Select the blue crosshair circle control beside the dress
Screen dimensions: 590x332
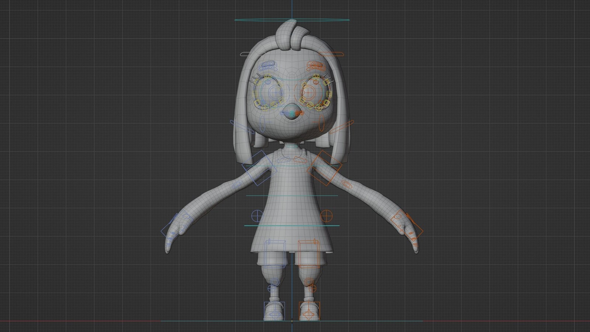(x=257, y=215)
